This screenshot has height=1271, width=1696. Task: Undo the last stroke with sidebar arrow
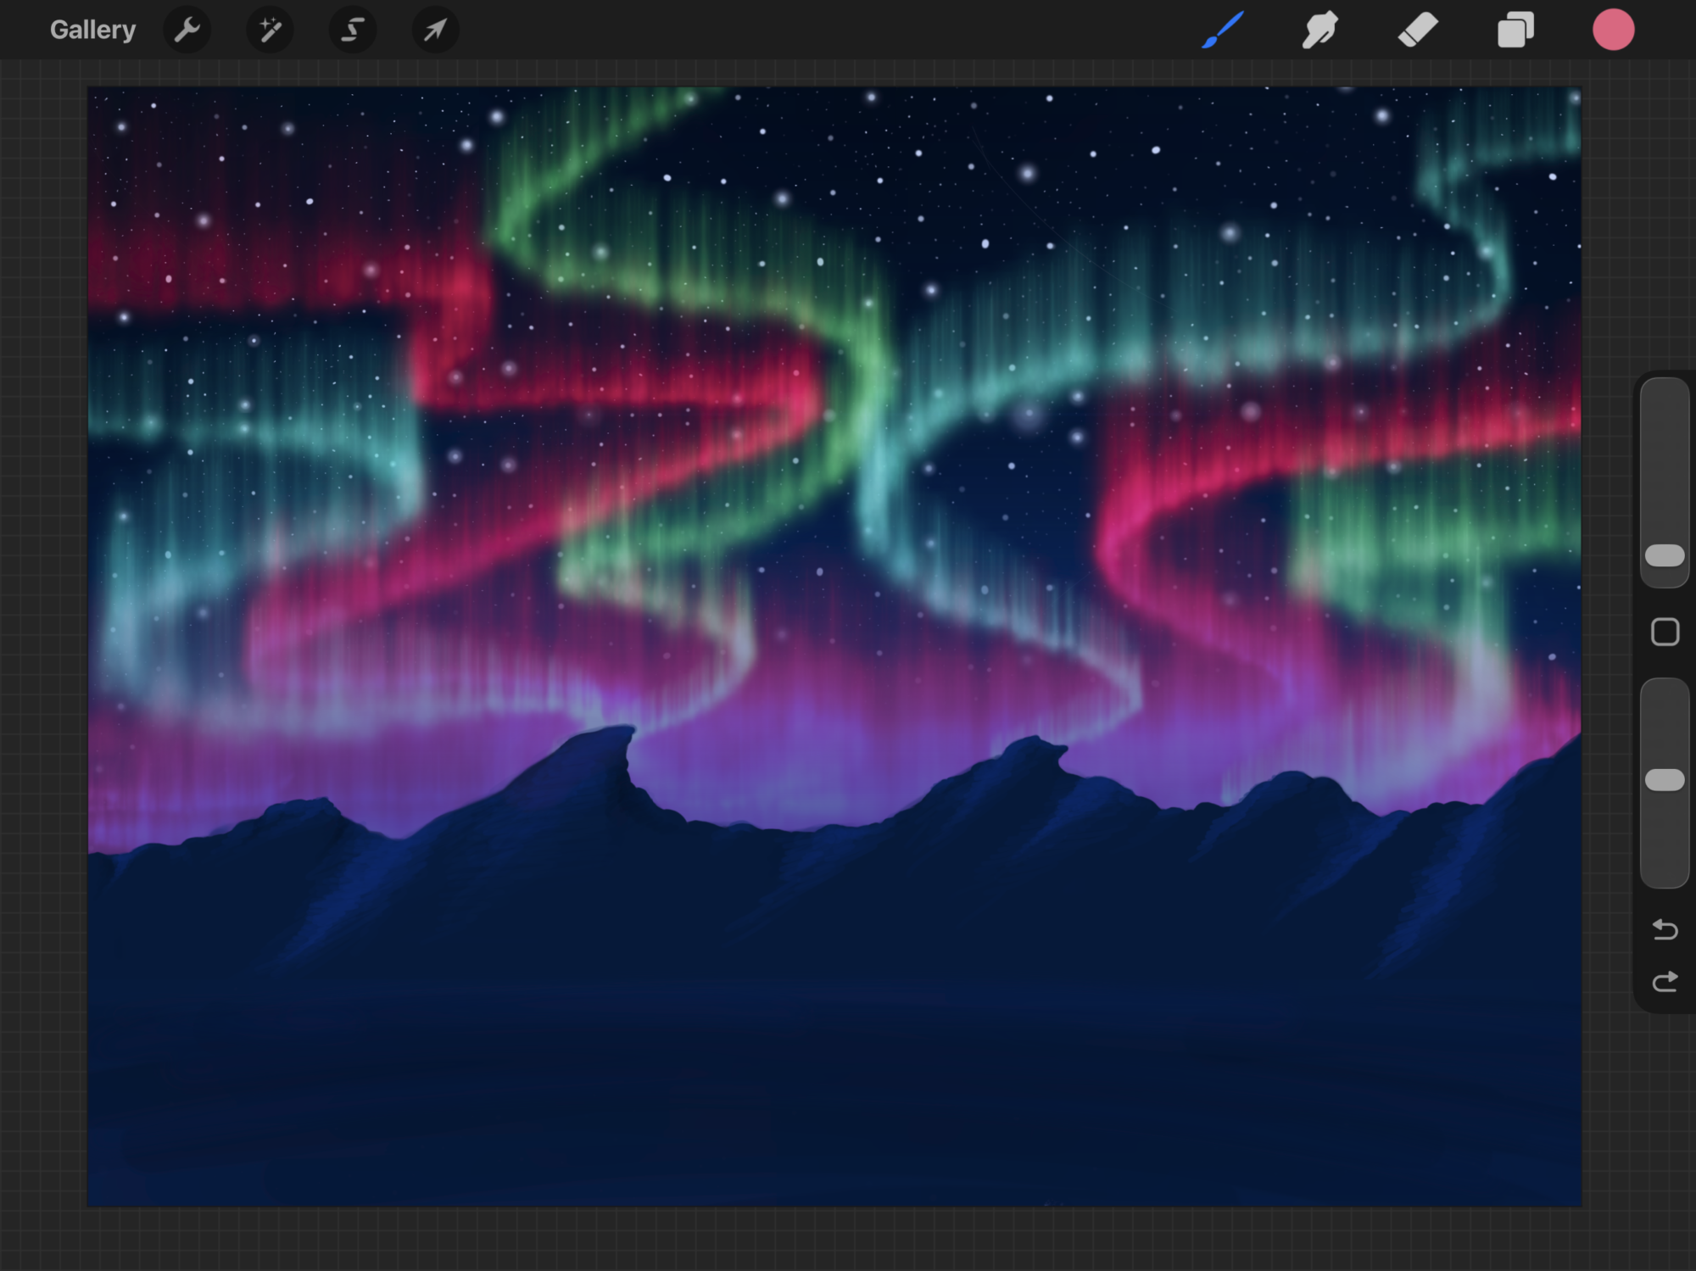click(x=1665, y=930)
